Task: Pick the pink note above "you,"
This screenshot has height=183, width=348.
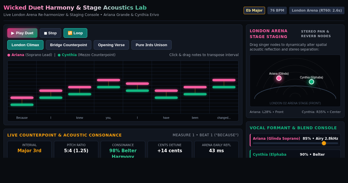Action: (108, 80)
